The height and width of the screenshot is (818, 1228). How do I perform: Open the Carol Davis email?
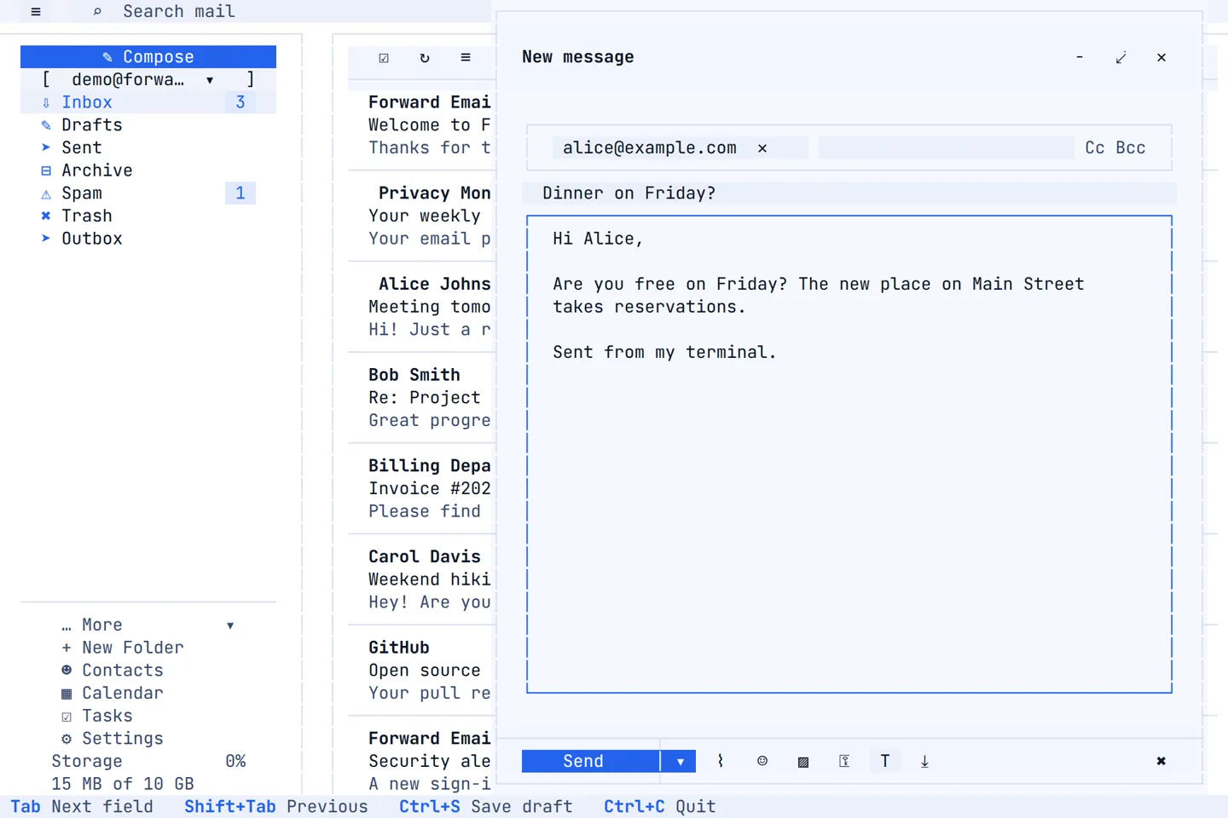[421, 579]
